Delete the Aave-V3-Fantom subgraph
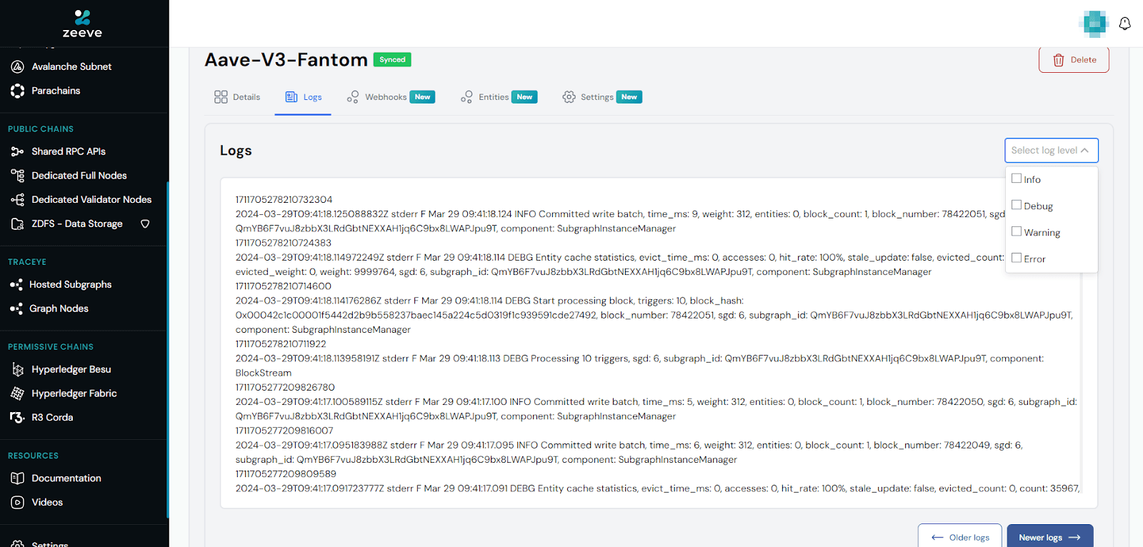 [x=1074, y=60]
